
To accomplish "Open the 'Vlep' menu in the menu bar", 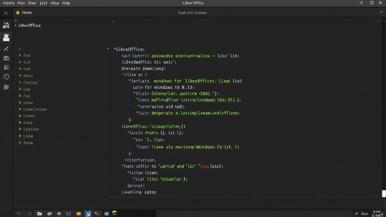I will pos(55,3).
